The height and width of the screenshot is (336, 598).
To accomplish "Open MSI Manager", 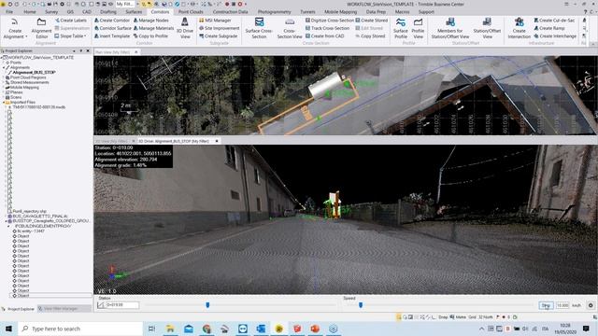I will [x=215, y=21].
